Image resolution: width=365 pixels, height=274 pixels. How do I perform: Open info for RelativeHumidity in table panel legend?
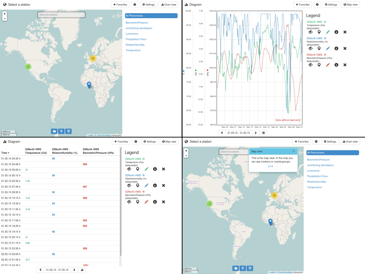coord(155,186)
